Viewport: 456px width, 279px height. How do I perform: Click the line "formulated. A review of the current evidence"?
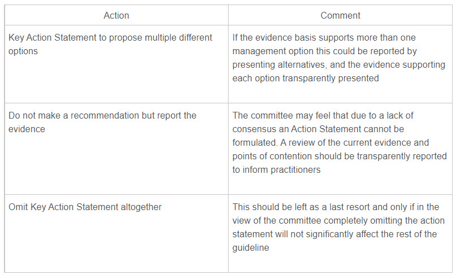click(330, 142)
